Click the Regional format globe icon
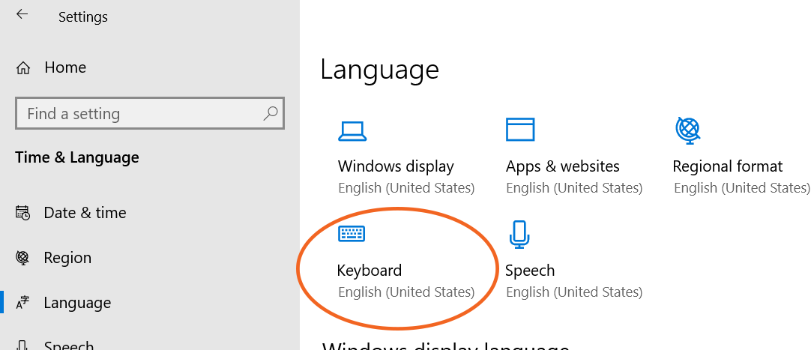811x350 pixels. coord(688,130)
